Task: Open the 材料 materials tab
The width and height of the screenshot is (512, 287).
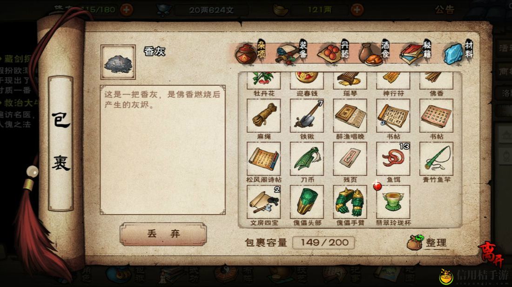Action: [458, 53]
